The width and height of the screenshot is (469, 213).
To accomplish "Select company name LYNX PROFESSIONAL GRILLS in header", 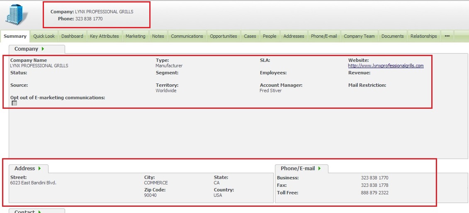I will [x=104, y=12].
